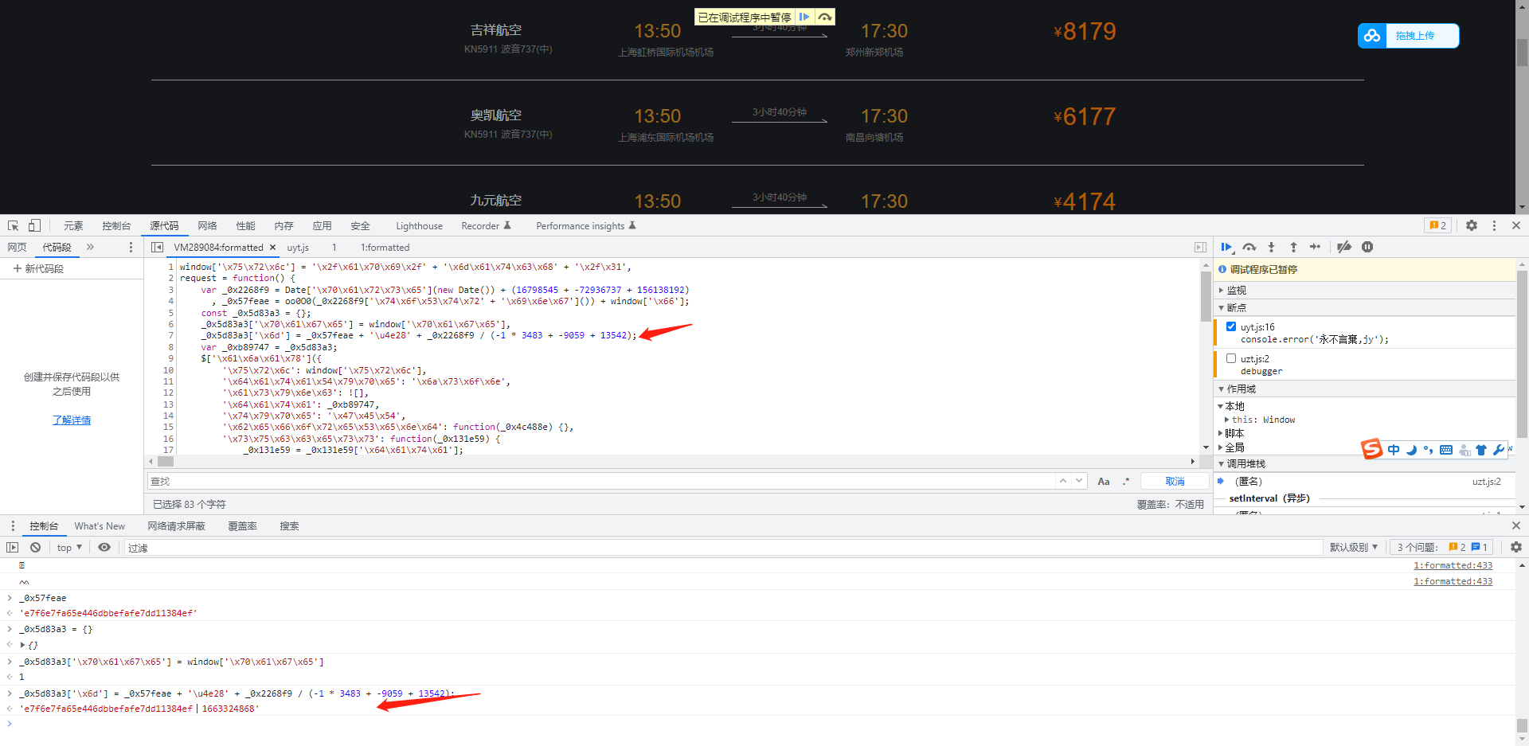Screen dimensions: 1529x746
Task: Toggle the debugger sidebar icon right of file tabs
Action: (x=1200, y=248)
